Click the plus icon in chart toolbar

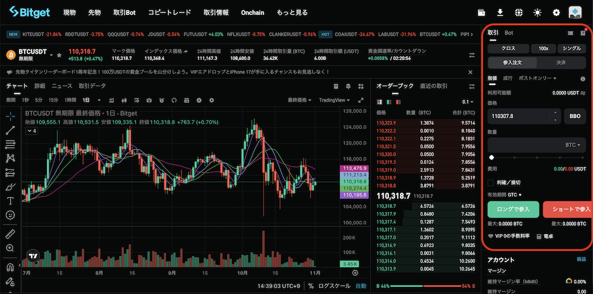tap(199, 100)
